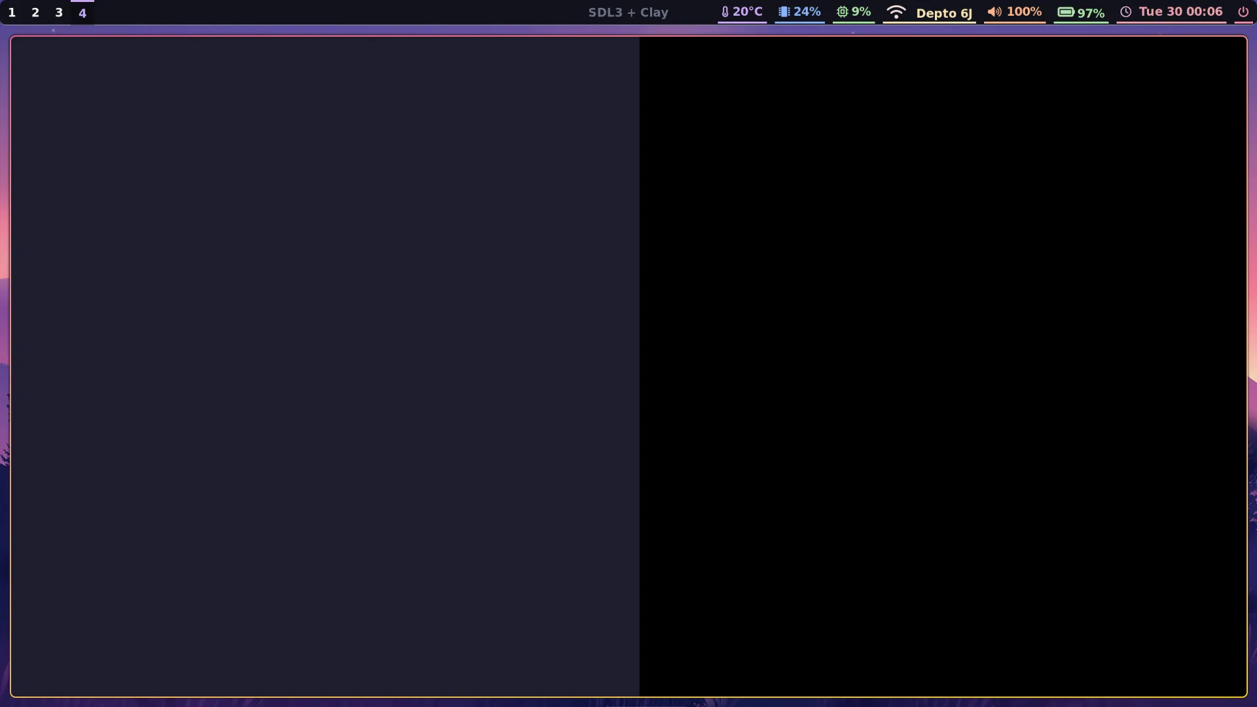
Task: Click the brightness indicator icon
Action: 784,12
